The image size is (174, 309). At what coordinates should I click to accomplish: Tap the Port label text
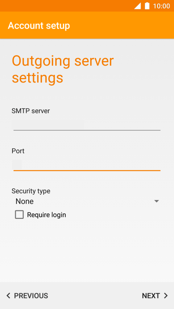[x=18, y=151]
